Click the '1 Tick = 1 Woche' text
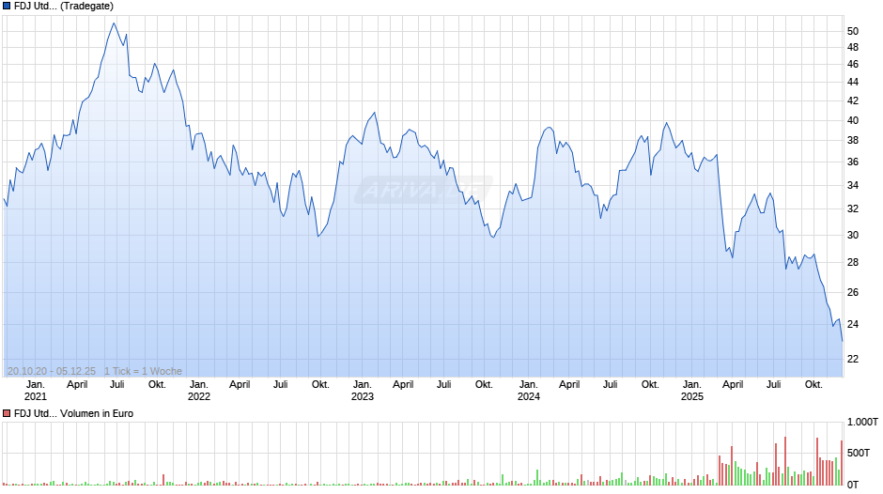 (x=143, y=371)
